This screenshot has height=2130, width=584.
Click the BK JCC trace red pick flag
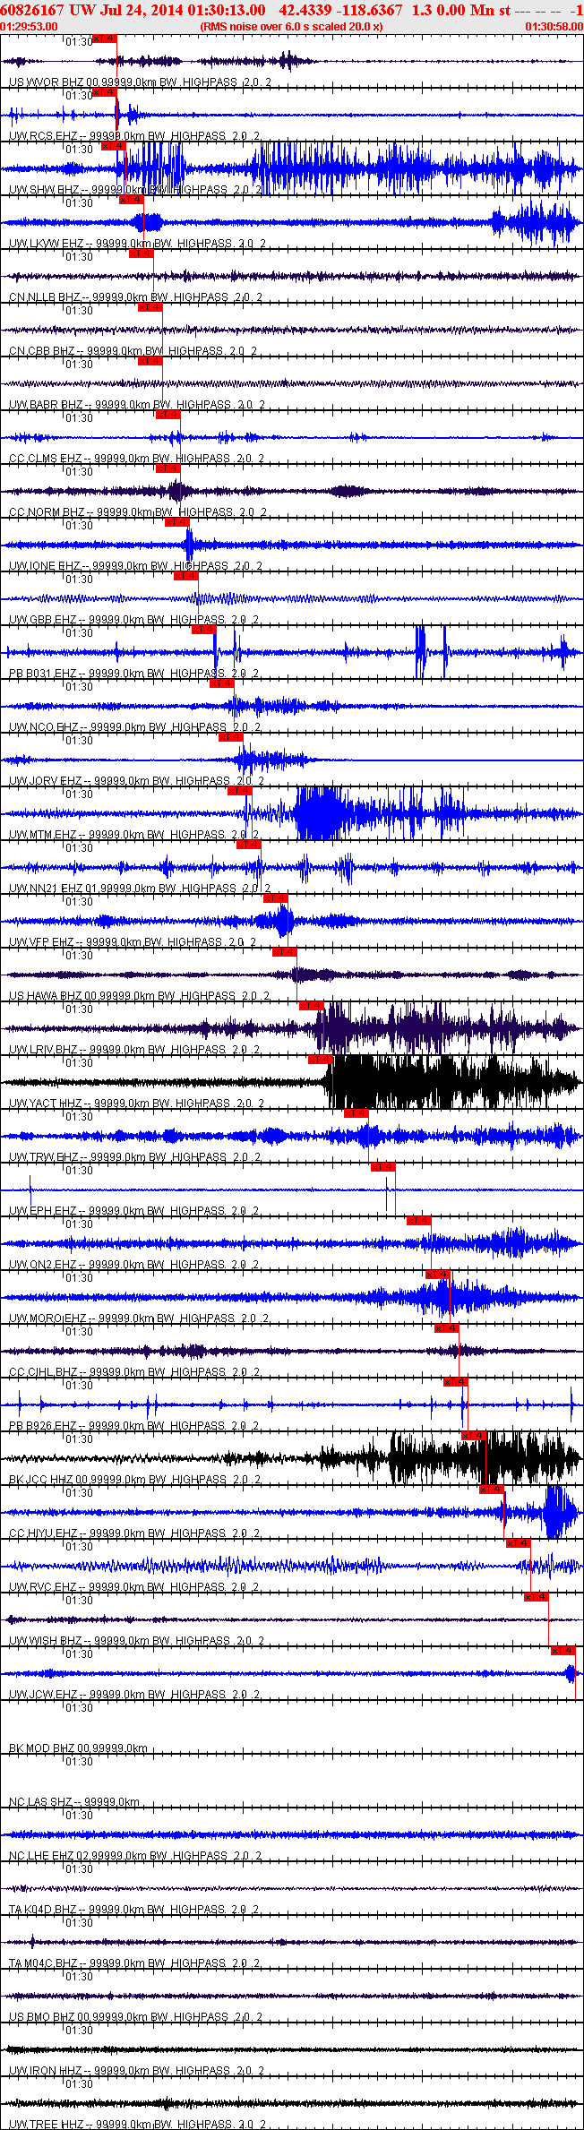pyautogui.click(x=473, y=1436)
